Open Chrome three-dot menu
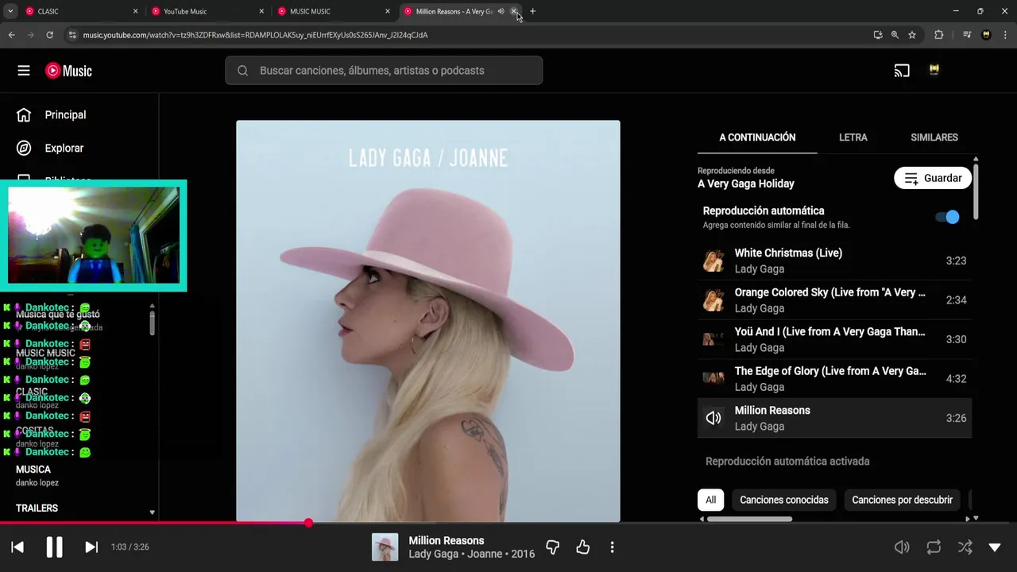 (1005, 35)
